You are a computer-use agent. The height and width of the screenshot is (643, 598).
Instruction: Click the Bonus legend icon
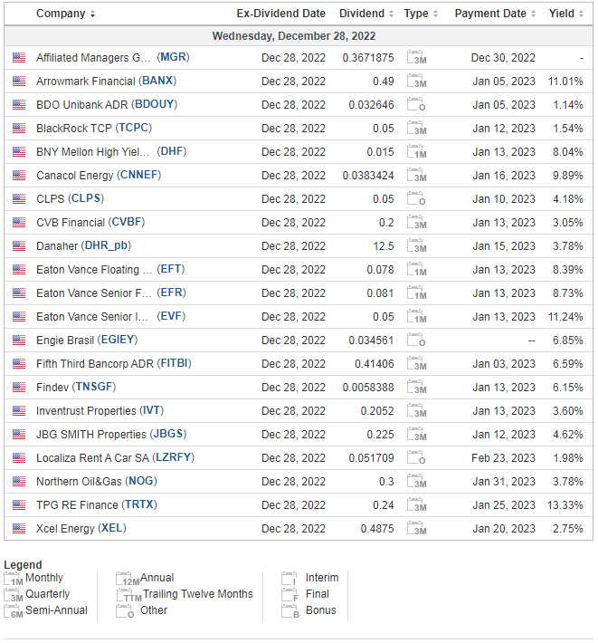[x=290, y=611]
